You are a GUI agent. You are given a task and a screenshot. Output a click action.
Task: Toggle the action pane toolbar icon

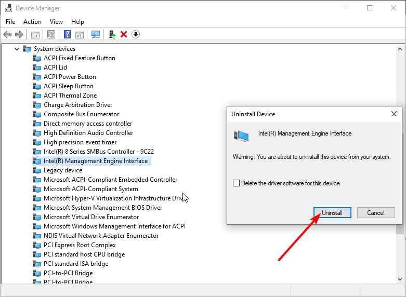(80, 34)
